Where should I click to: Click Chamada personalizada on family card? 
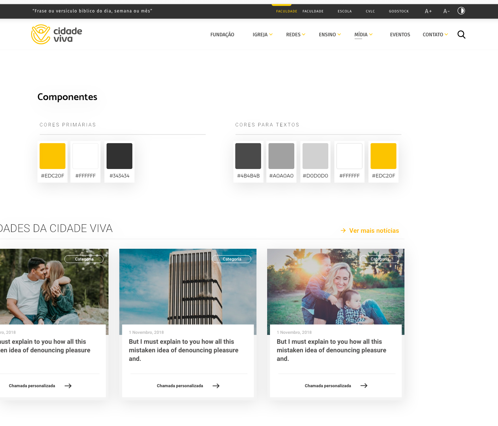328,386
